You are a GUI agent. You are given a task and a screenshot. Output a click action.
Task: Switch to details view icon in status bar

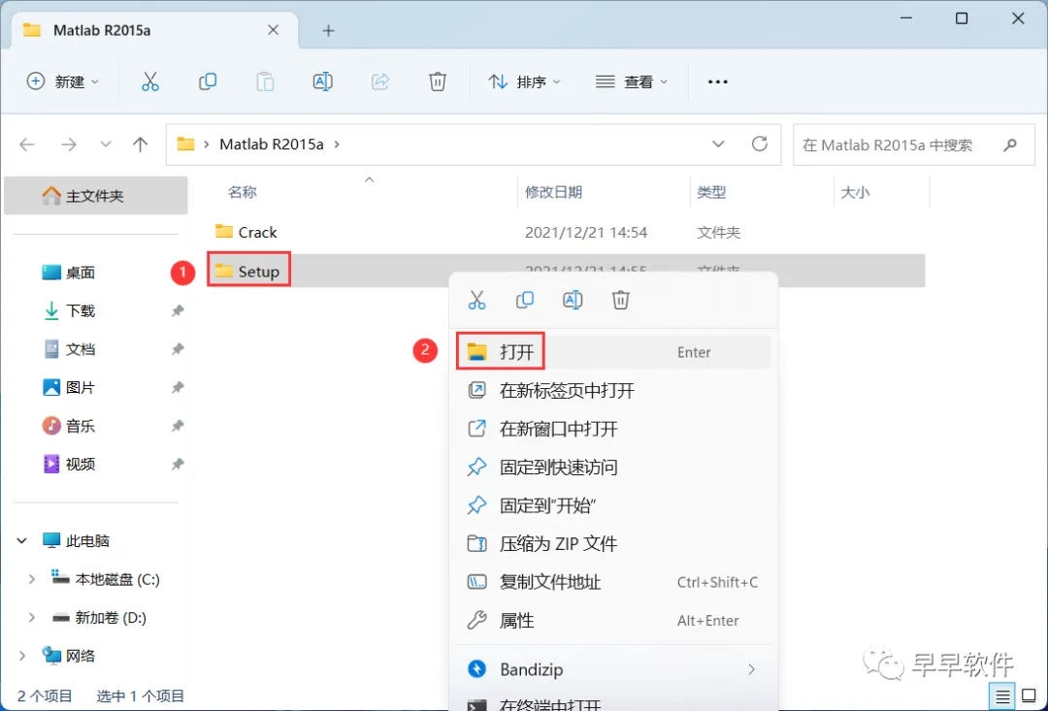(x=1002, y=696)
